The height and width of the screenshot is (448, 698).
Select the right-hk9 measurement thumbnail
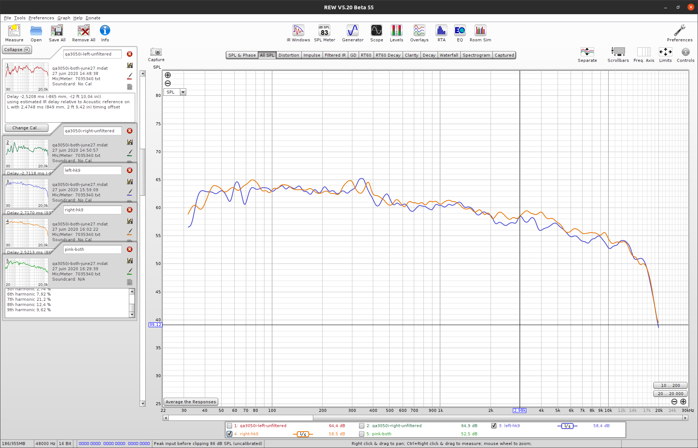point(27,233)
